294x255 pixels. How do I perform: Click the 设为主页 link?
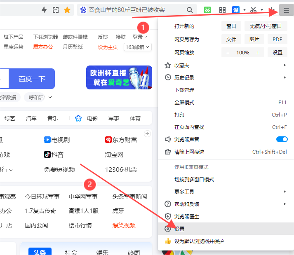[x=108, y=47]
